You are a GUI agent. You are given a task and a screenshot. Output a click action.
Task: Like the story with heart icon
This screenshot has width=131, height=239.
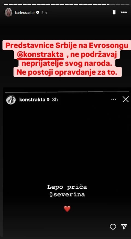pyautogui.click(x=113, y=227)
